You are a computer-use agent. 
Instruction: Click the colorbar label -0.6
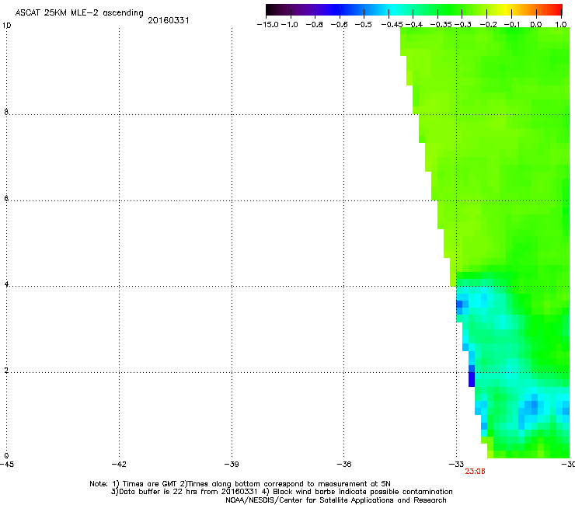pos(340,25)
